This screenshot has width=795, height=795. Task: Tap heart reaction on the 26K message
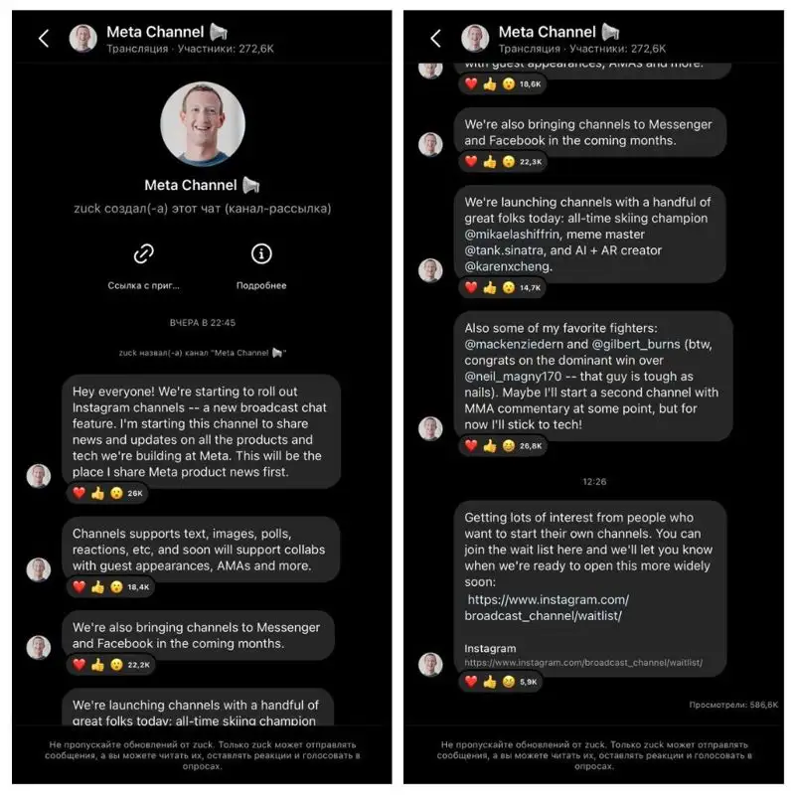79,493
